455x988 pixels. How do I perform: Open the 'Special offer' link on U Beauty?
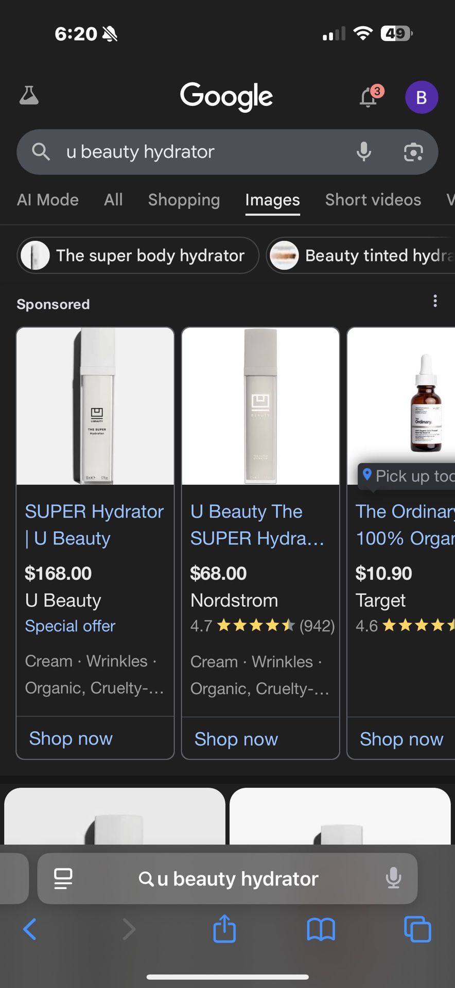pos(70,626)
